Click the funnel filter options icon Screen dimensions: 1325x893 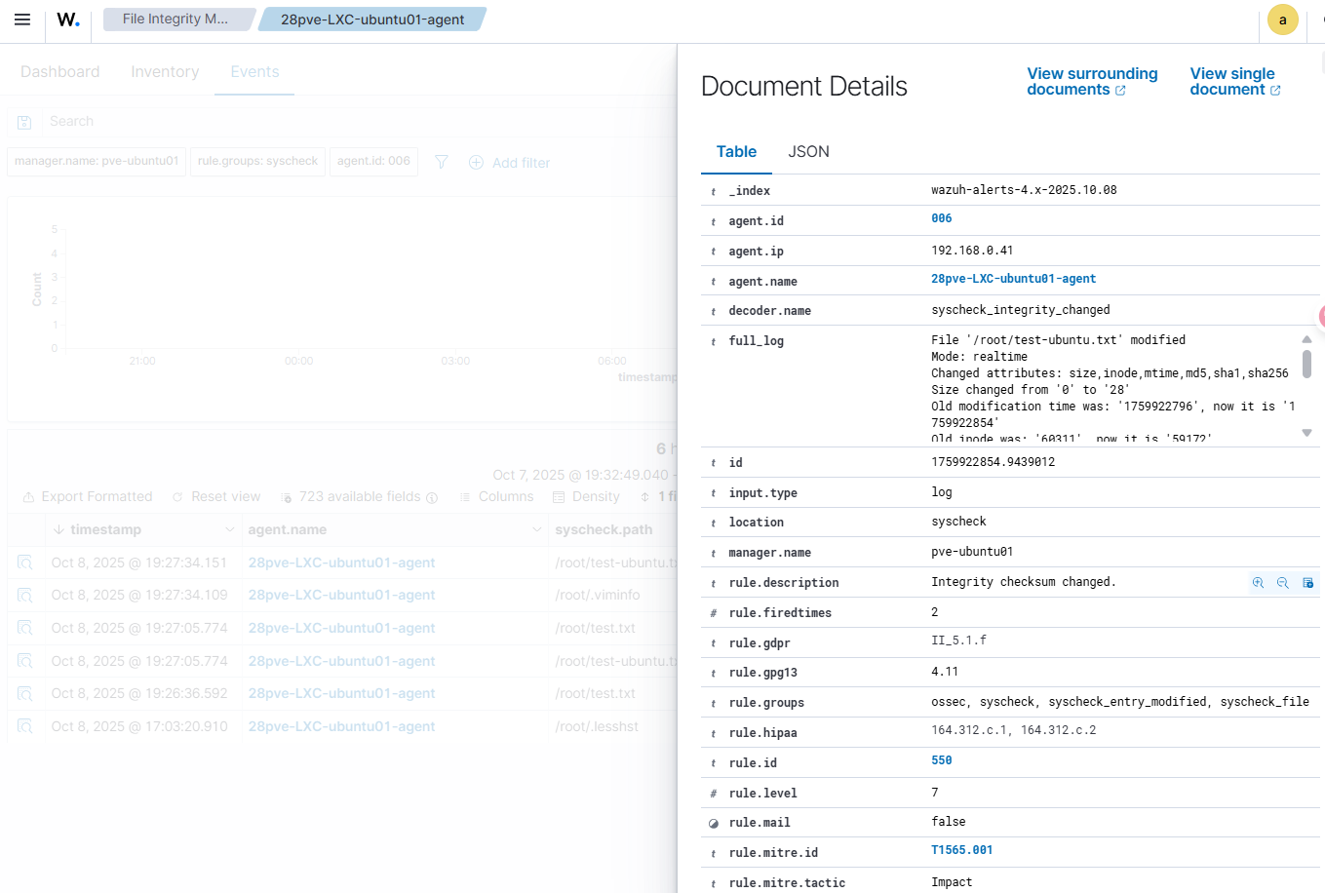(x=442, y=162)
